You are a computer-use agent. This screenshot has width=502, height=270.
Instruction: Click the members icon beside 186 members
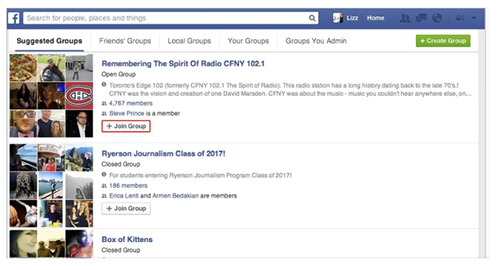[x=104, y=185]
